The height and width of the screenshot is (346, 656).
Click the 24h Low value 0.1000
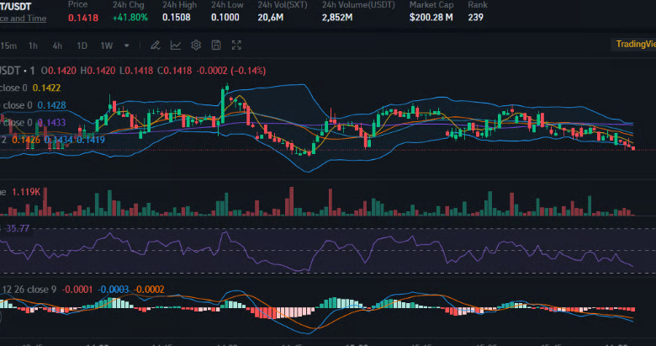(225, 18)
